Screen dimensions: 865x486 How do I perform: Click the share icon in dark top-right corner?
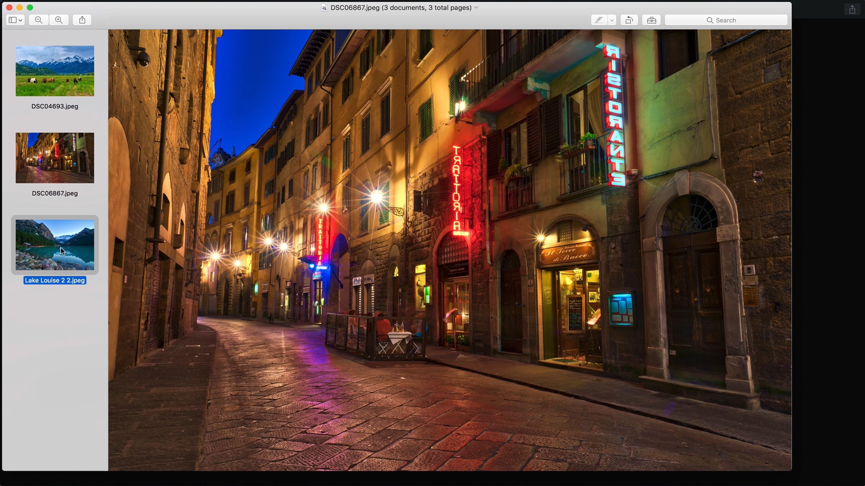(x=852, y=10)
